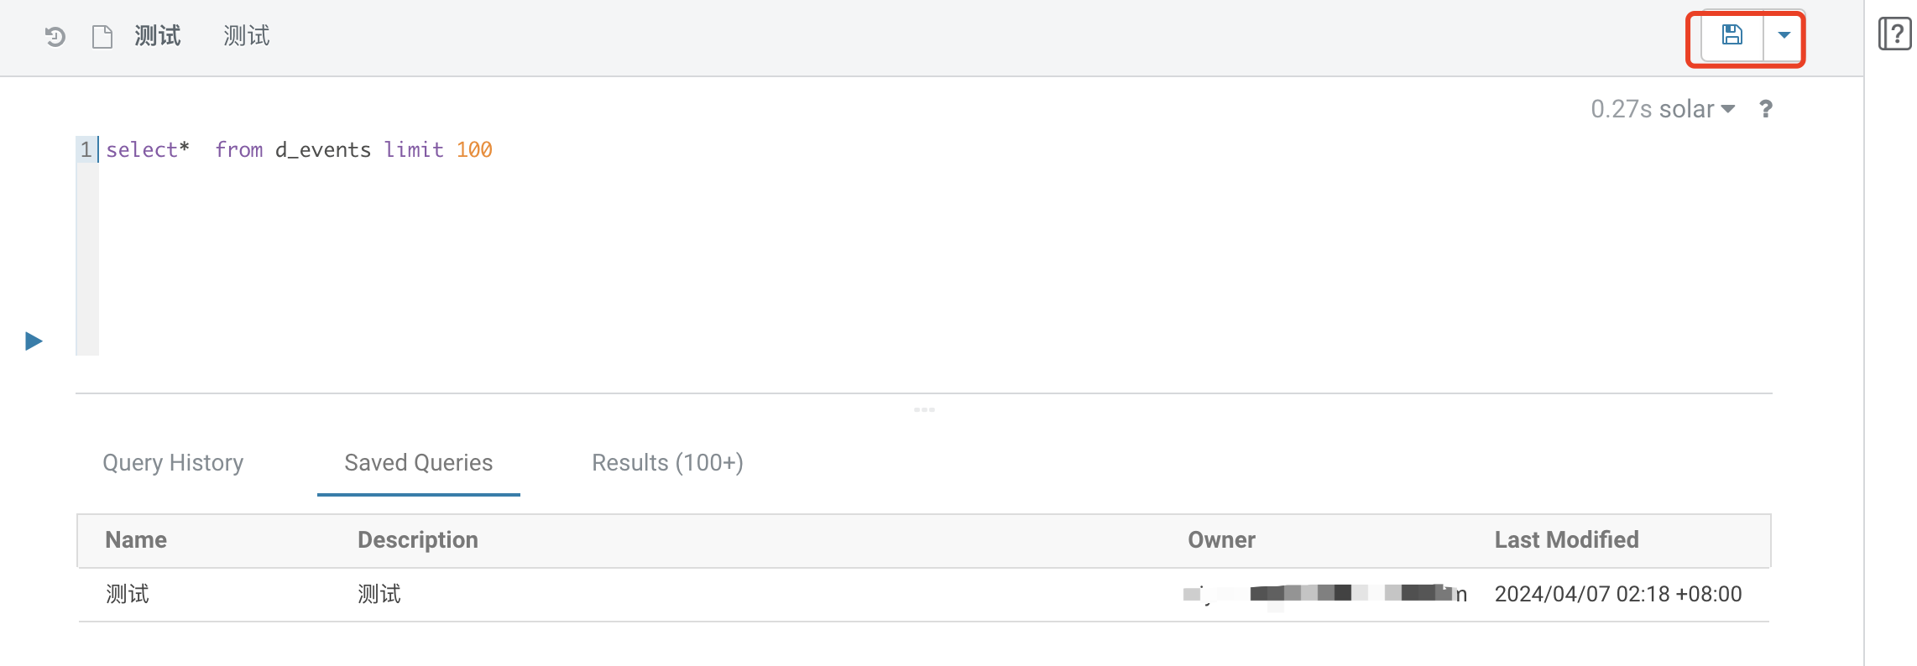This screenshot has width=1917, height=666.
Task: Open the Results (100+) tab
Action: pos(668,463)
